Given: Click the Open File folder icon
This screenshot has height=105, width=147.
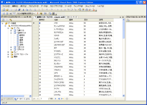Looking at the screenshot, I should point(7,10).
